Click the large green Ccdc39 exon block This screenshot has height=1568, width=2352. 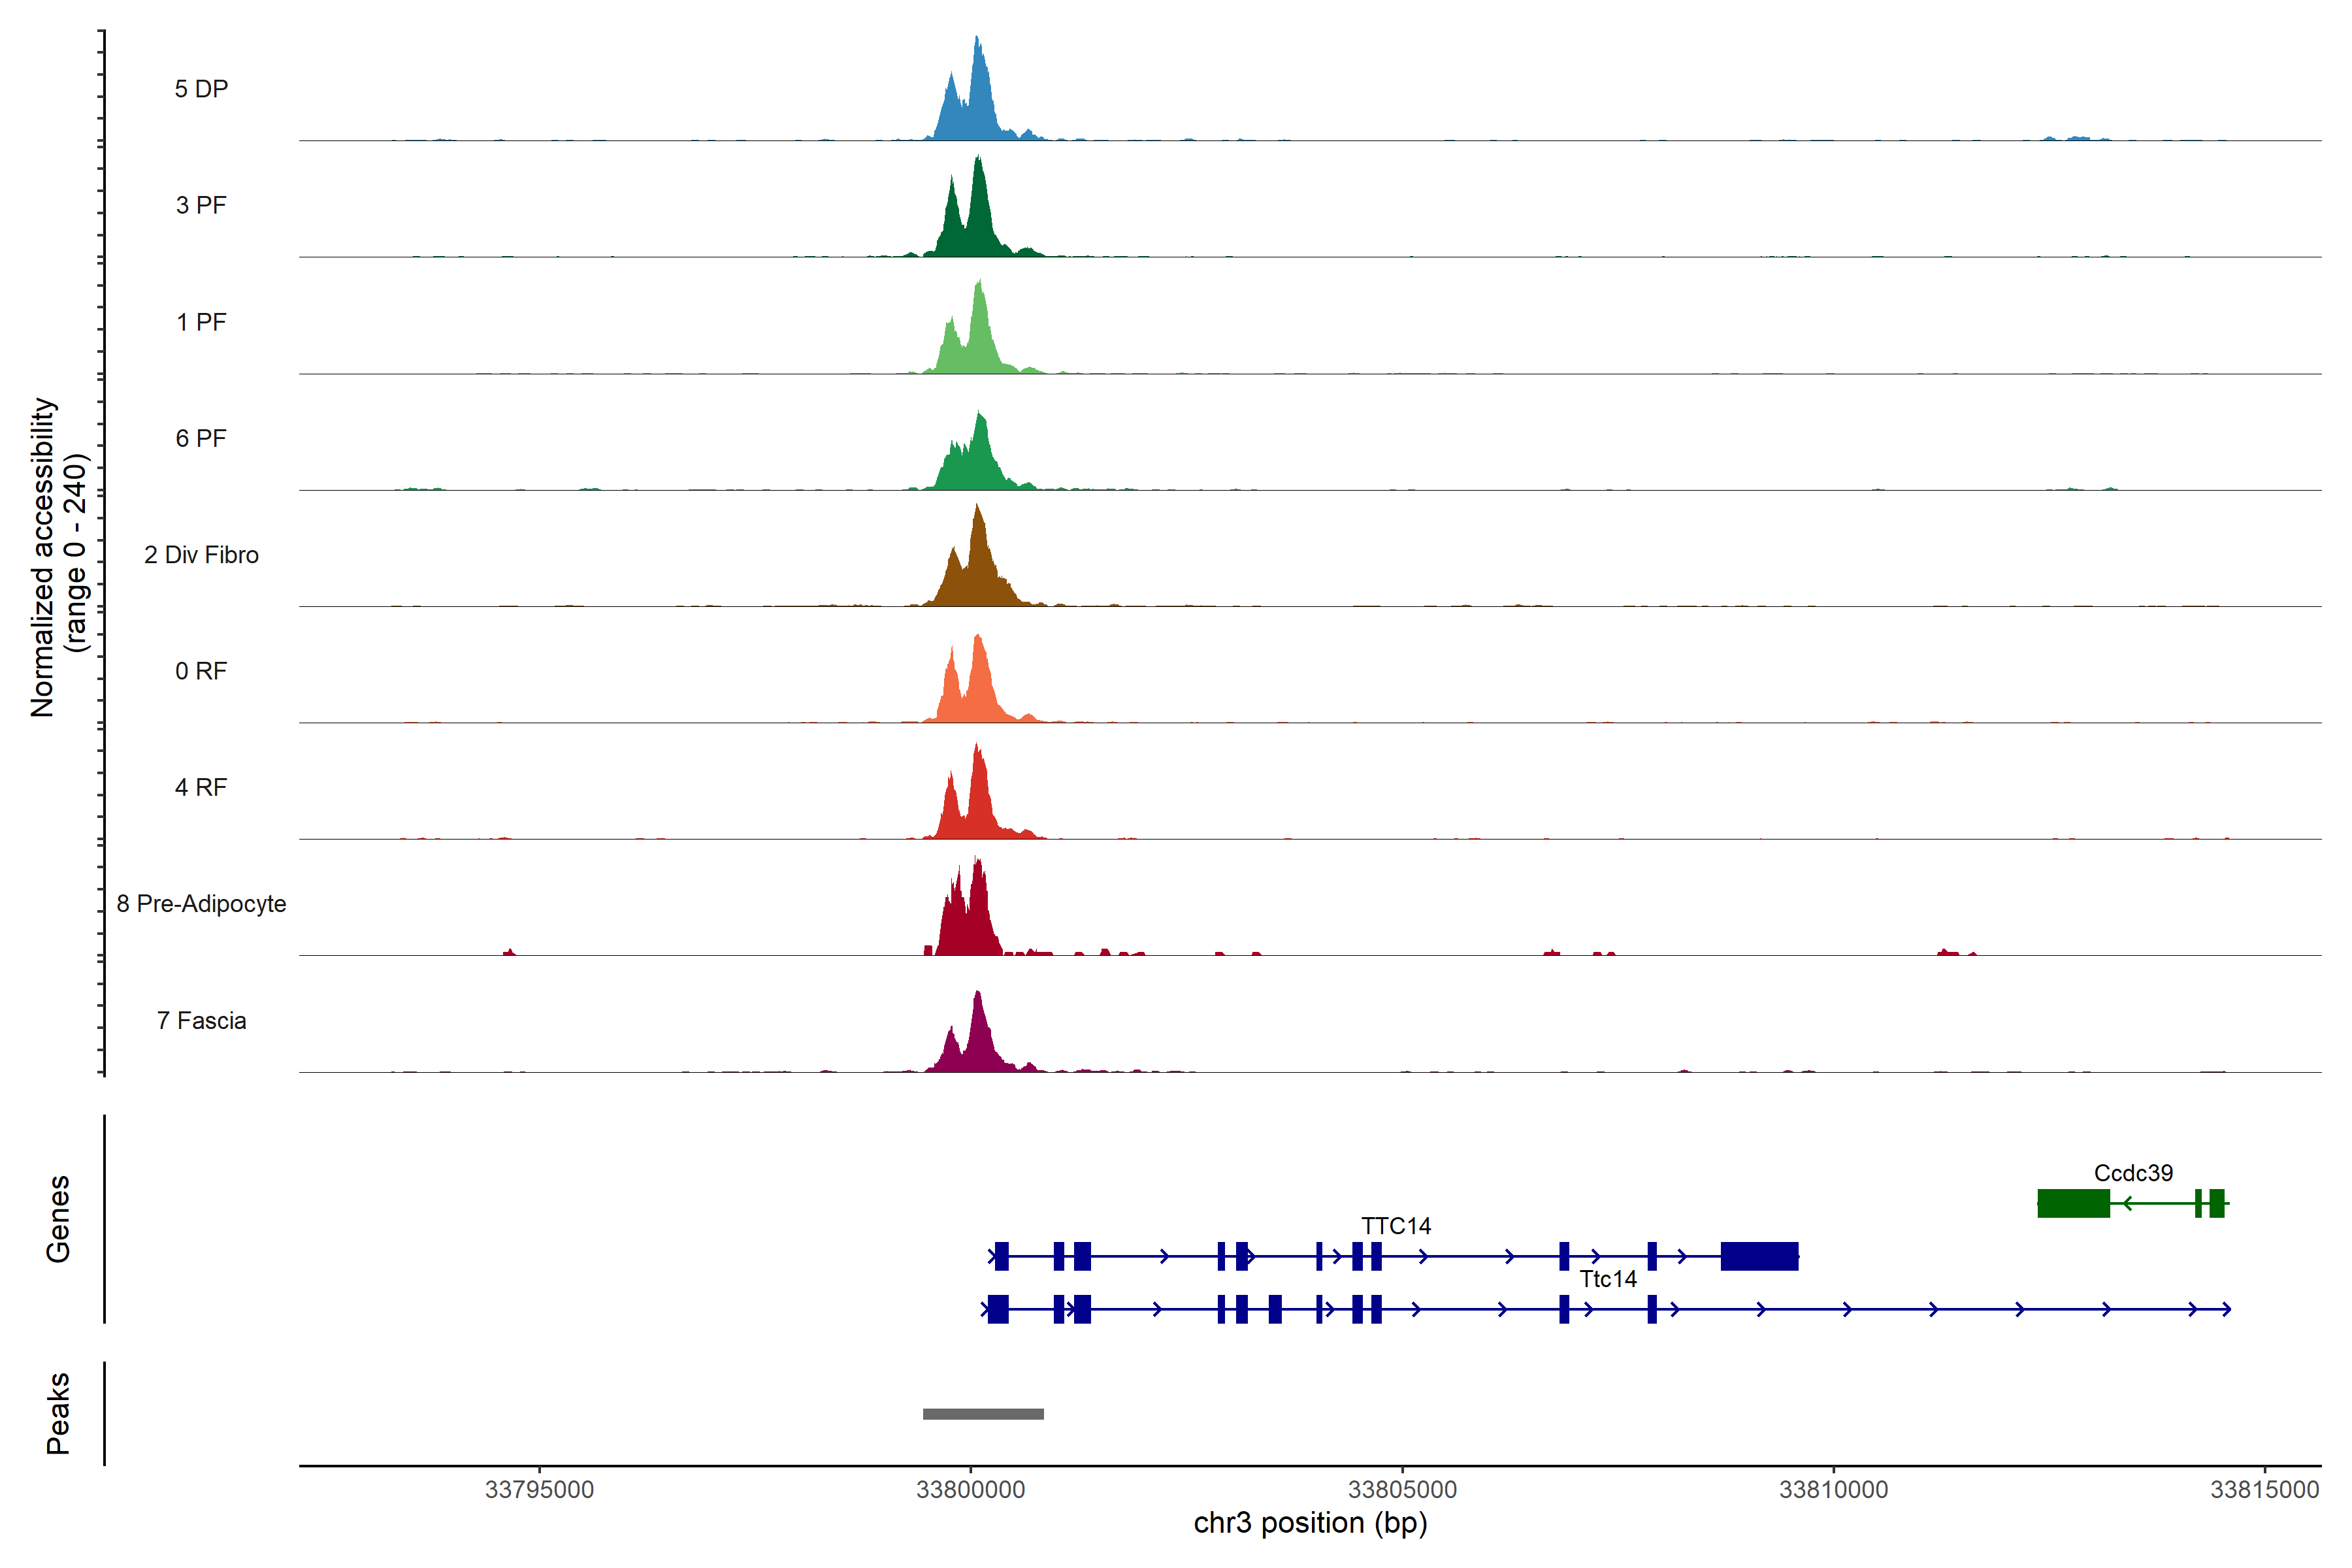(2073, 1203)
